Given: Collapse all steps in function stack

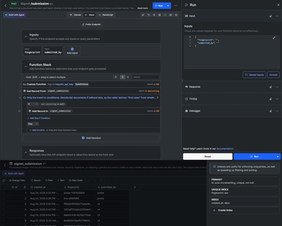Looking at the screenshot, I should pos(116,77).
